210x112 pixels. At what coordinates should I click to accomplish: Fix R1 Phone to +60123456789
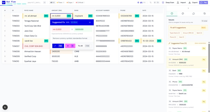click(x=204, y=82)
